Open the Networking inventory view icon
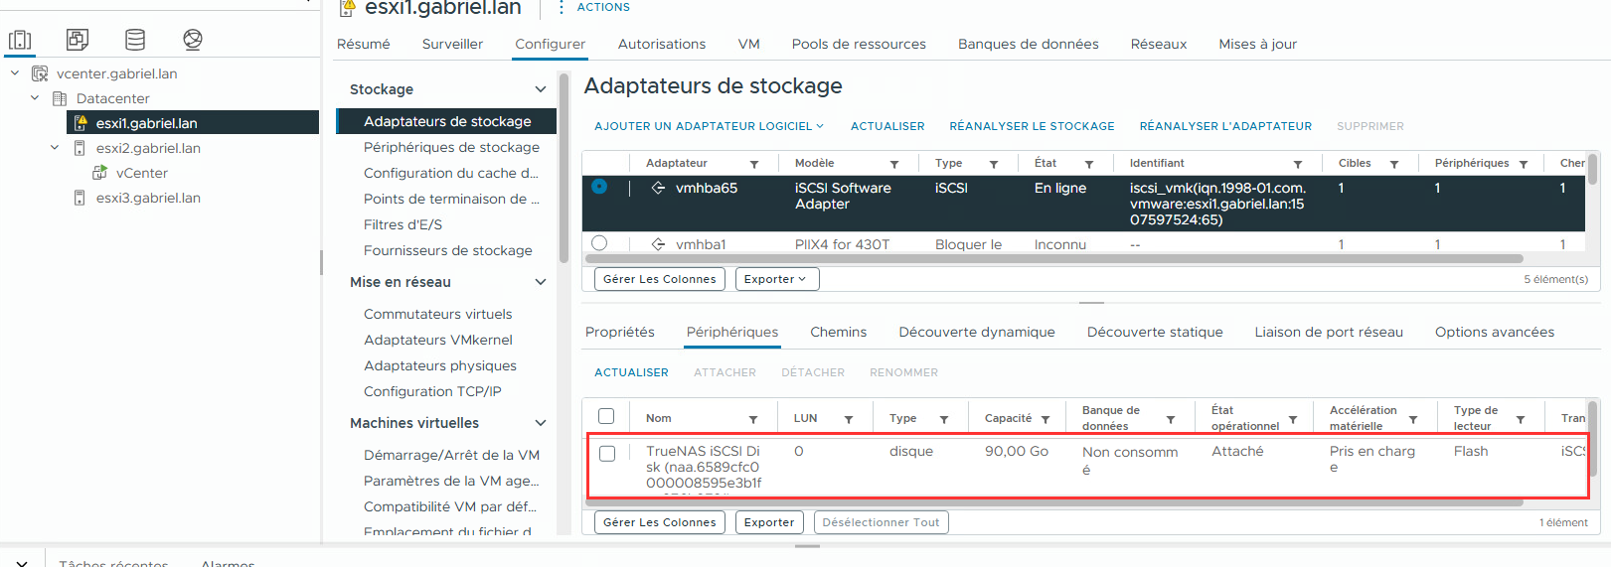 pos(193,40)
